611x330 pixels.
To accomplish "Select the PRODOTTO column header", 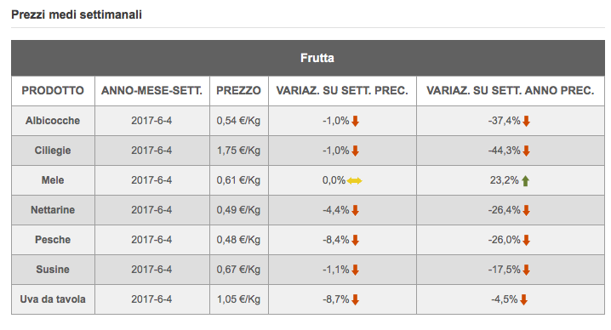I will pyautogui.click(x=53, y=91).
